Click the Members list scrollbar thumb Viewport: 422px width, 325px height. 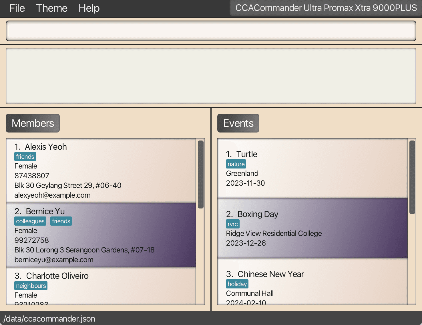[x=201, y=174]
